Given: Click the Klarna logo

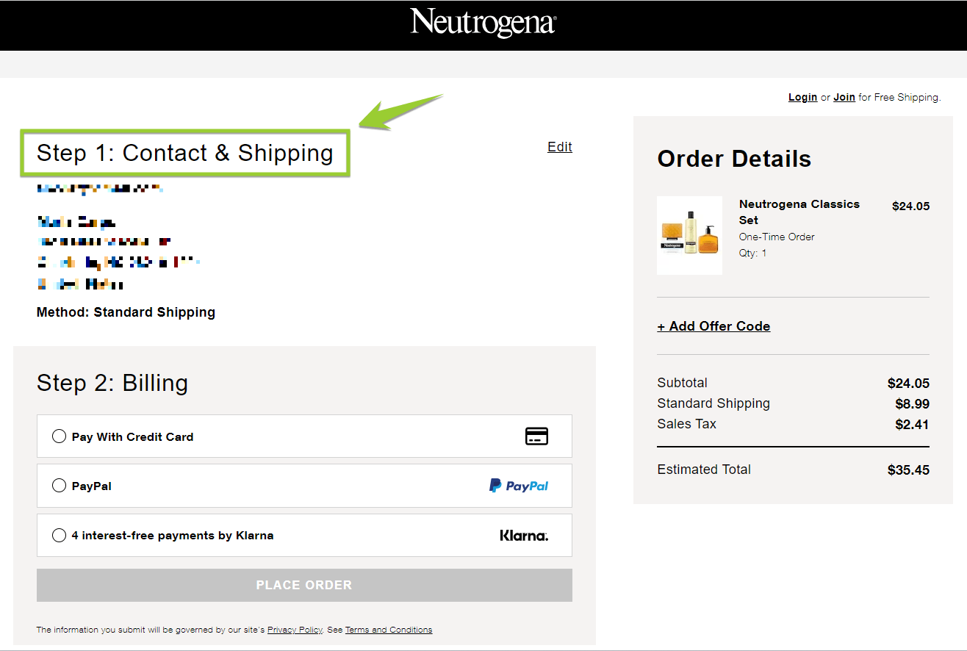Looking at the screenshot, I should pos(523,535).
